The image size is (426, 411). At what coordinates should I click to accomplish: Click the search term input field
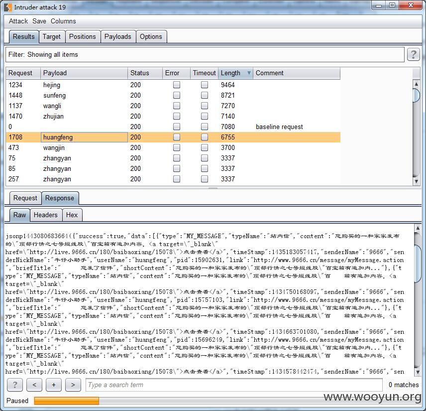[x=234, y=385]
